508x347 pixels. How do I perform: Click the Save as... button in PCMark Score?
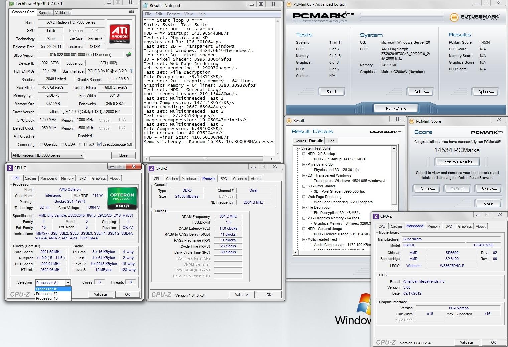point(489,189)
